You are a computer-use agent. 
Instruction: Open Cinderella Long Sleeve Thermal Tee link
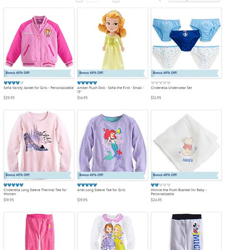(x=35, y=192)
